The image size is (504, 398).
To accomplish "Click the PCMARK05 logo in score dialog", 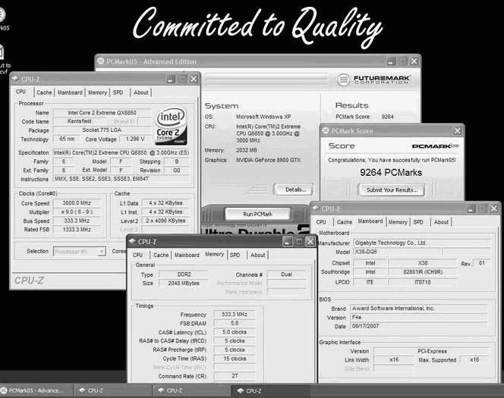I will [x=435, y=146].
